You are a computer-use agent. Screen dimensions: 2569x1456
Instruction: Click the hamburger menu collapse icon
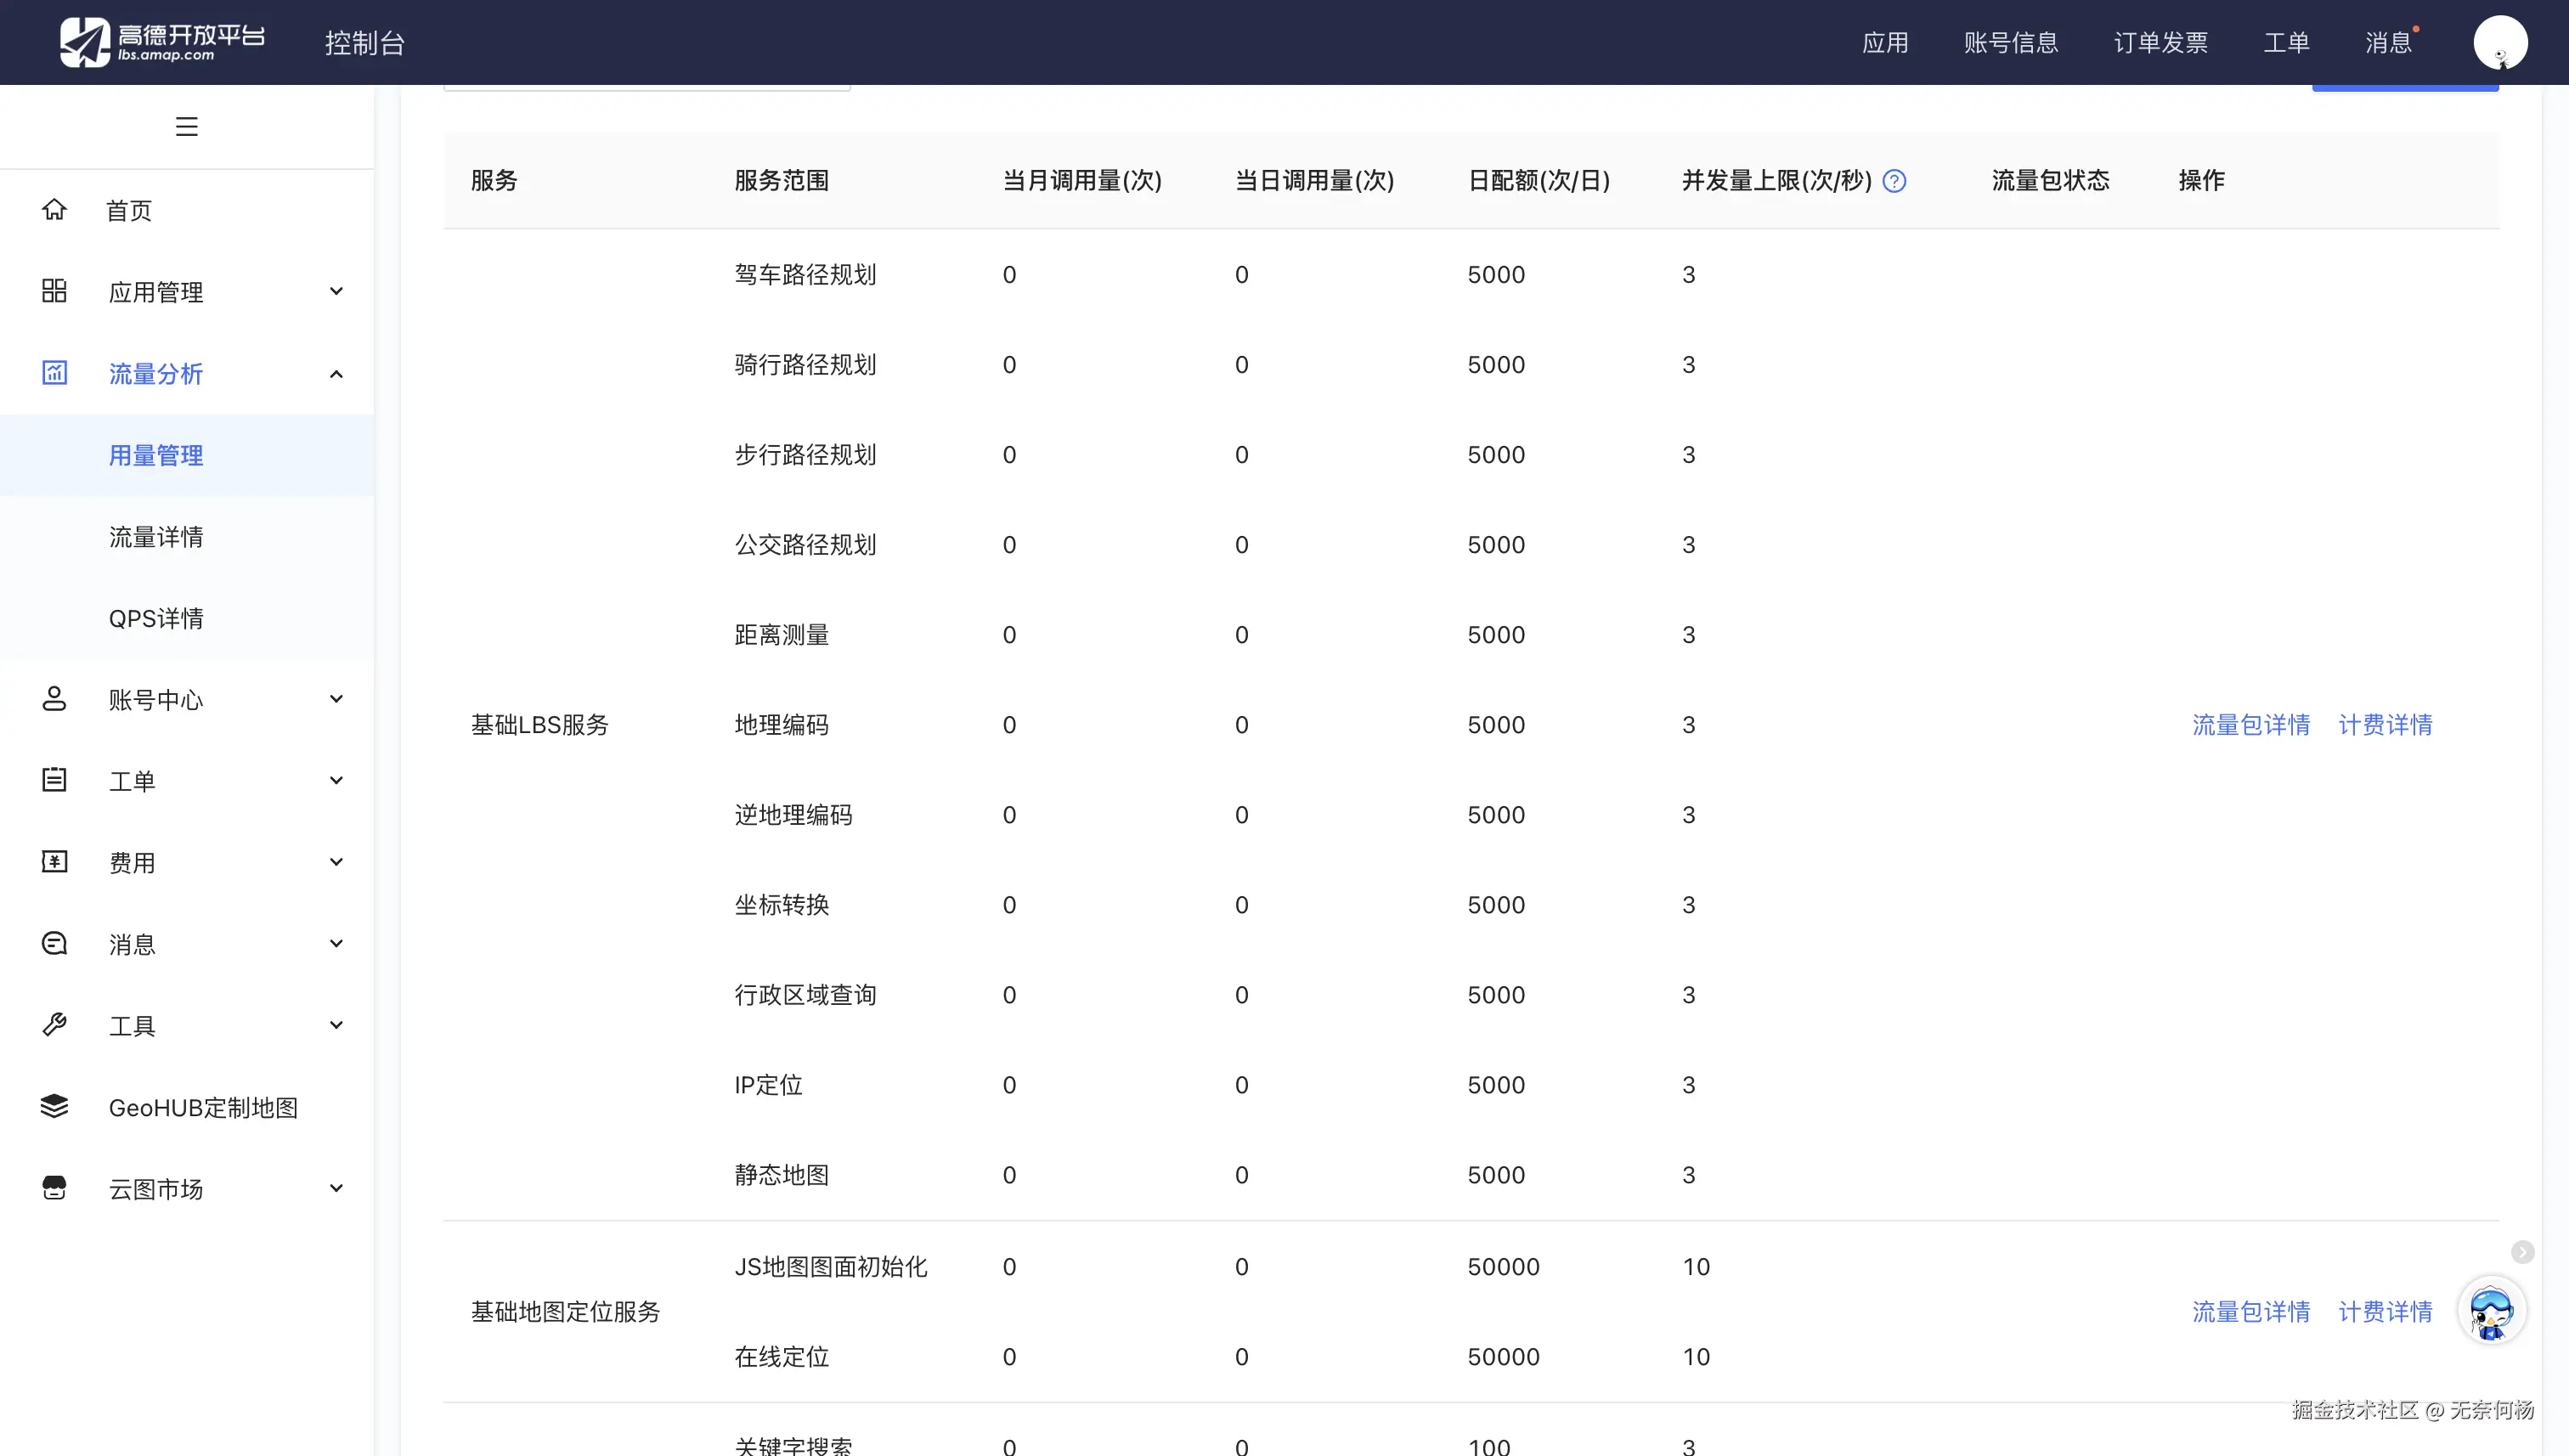pos(186,127)
